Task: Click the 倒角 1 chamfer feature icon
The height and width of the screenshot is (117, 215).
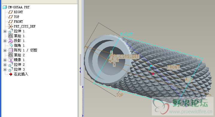Action: (x=10, y=45)
